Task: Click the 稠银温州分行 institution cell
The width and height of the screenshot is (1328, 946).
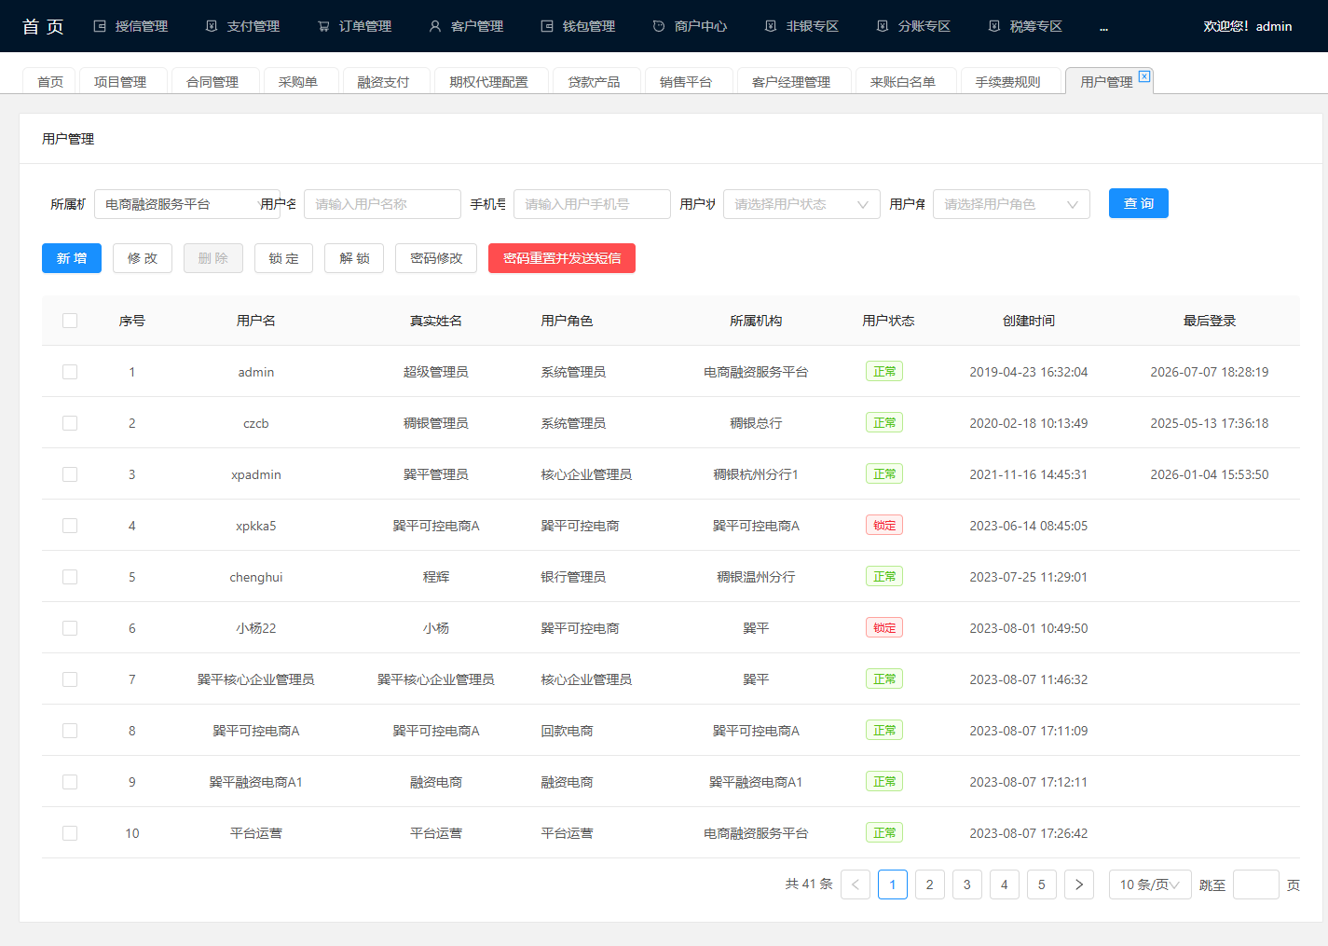Action: click(x=756, y=577)
